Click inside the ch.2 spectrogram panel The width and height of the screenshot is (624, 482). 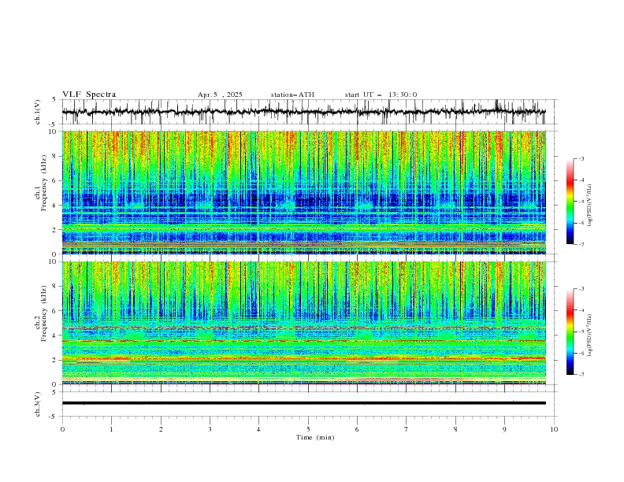pyautogui.click(x=304, y=323)
